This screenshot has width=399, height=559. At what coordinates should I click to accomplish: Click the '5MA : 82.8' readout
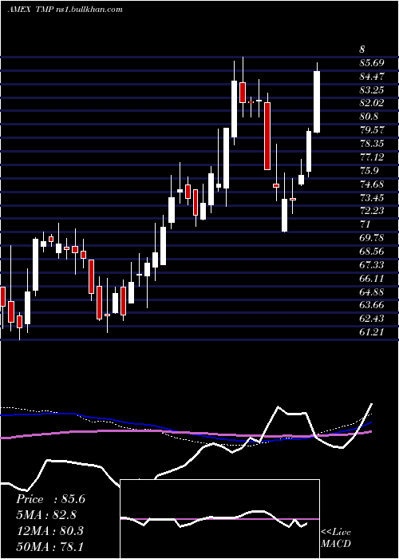47,515
